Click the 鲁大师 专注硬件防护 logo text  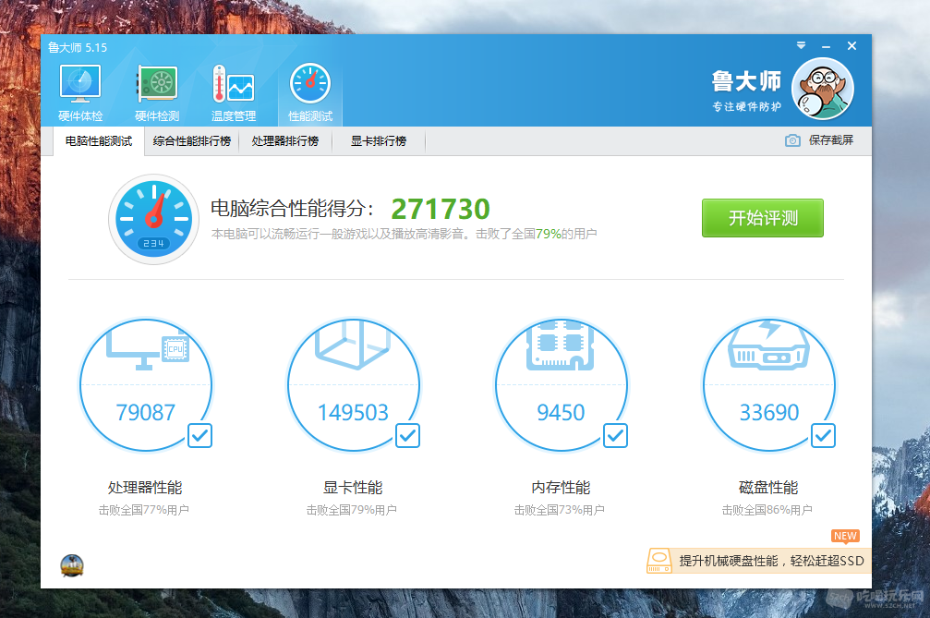coord(747,91)
